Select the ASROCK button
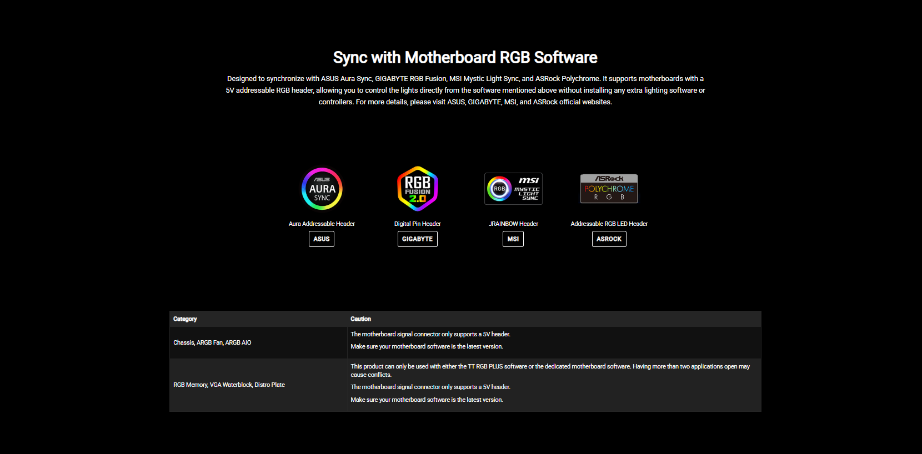Image resolution: width=922 pixels, height=454 pixels. pos(609,239)
